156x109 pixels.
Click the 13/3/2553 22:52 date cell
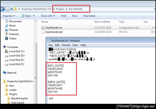click(x=103, y=32)
